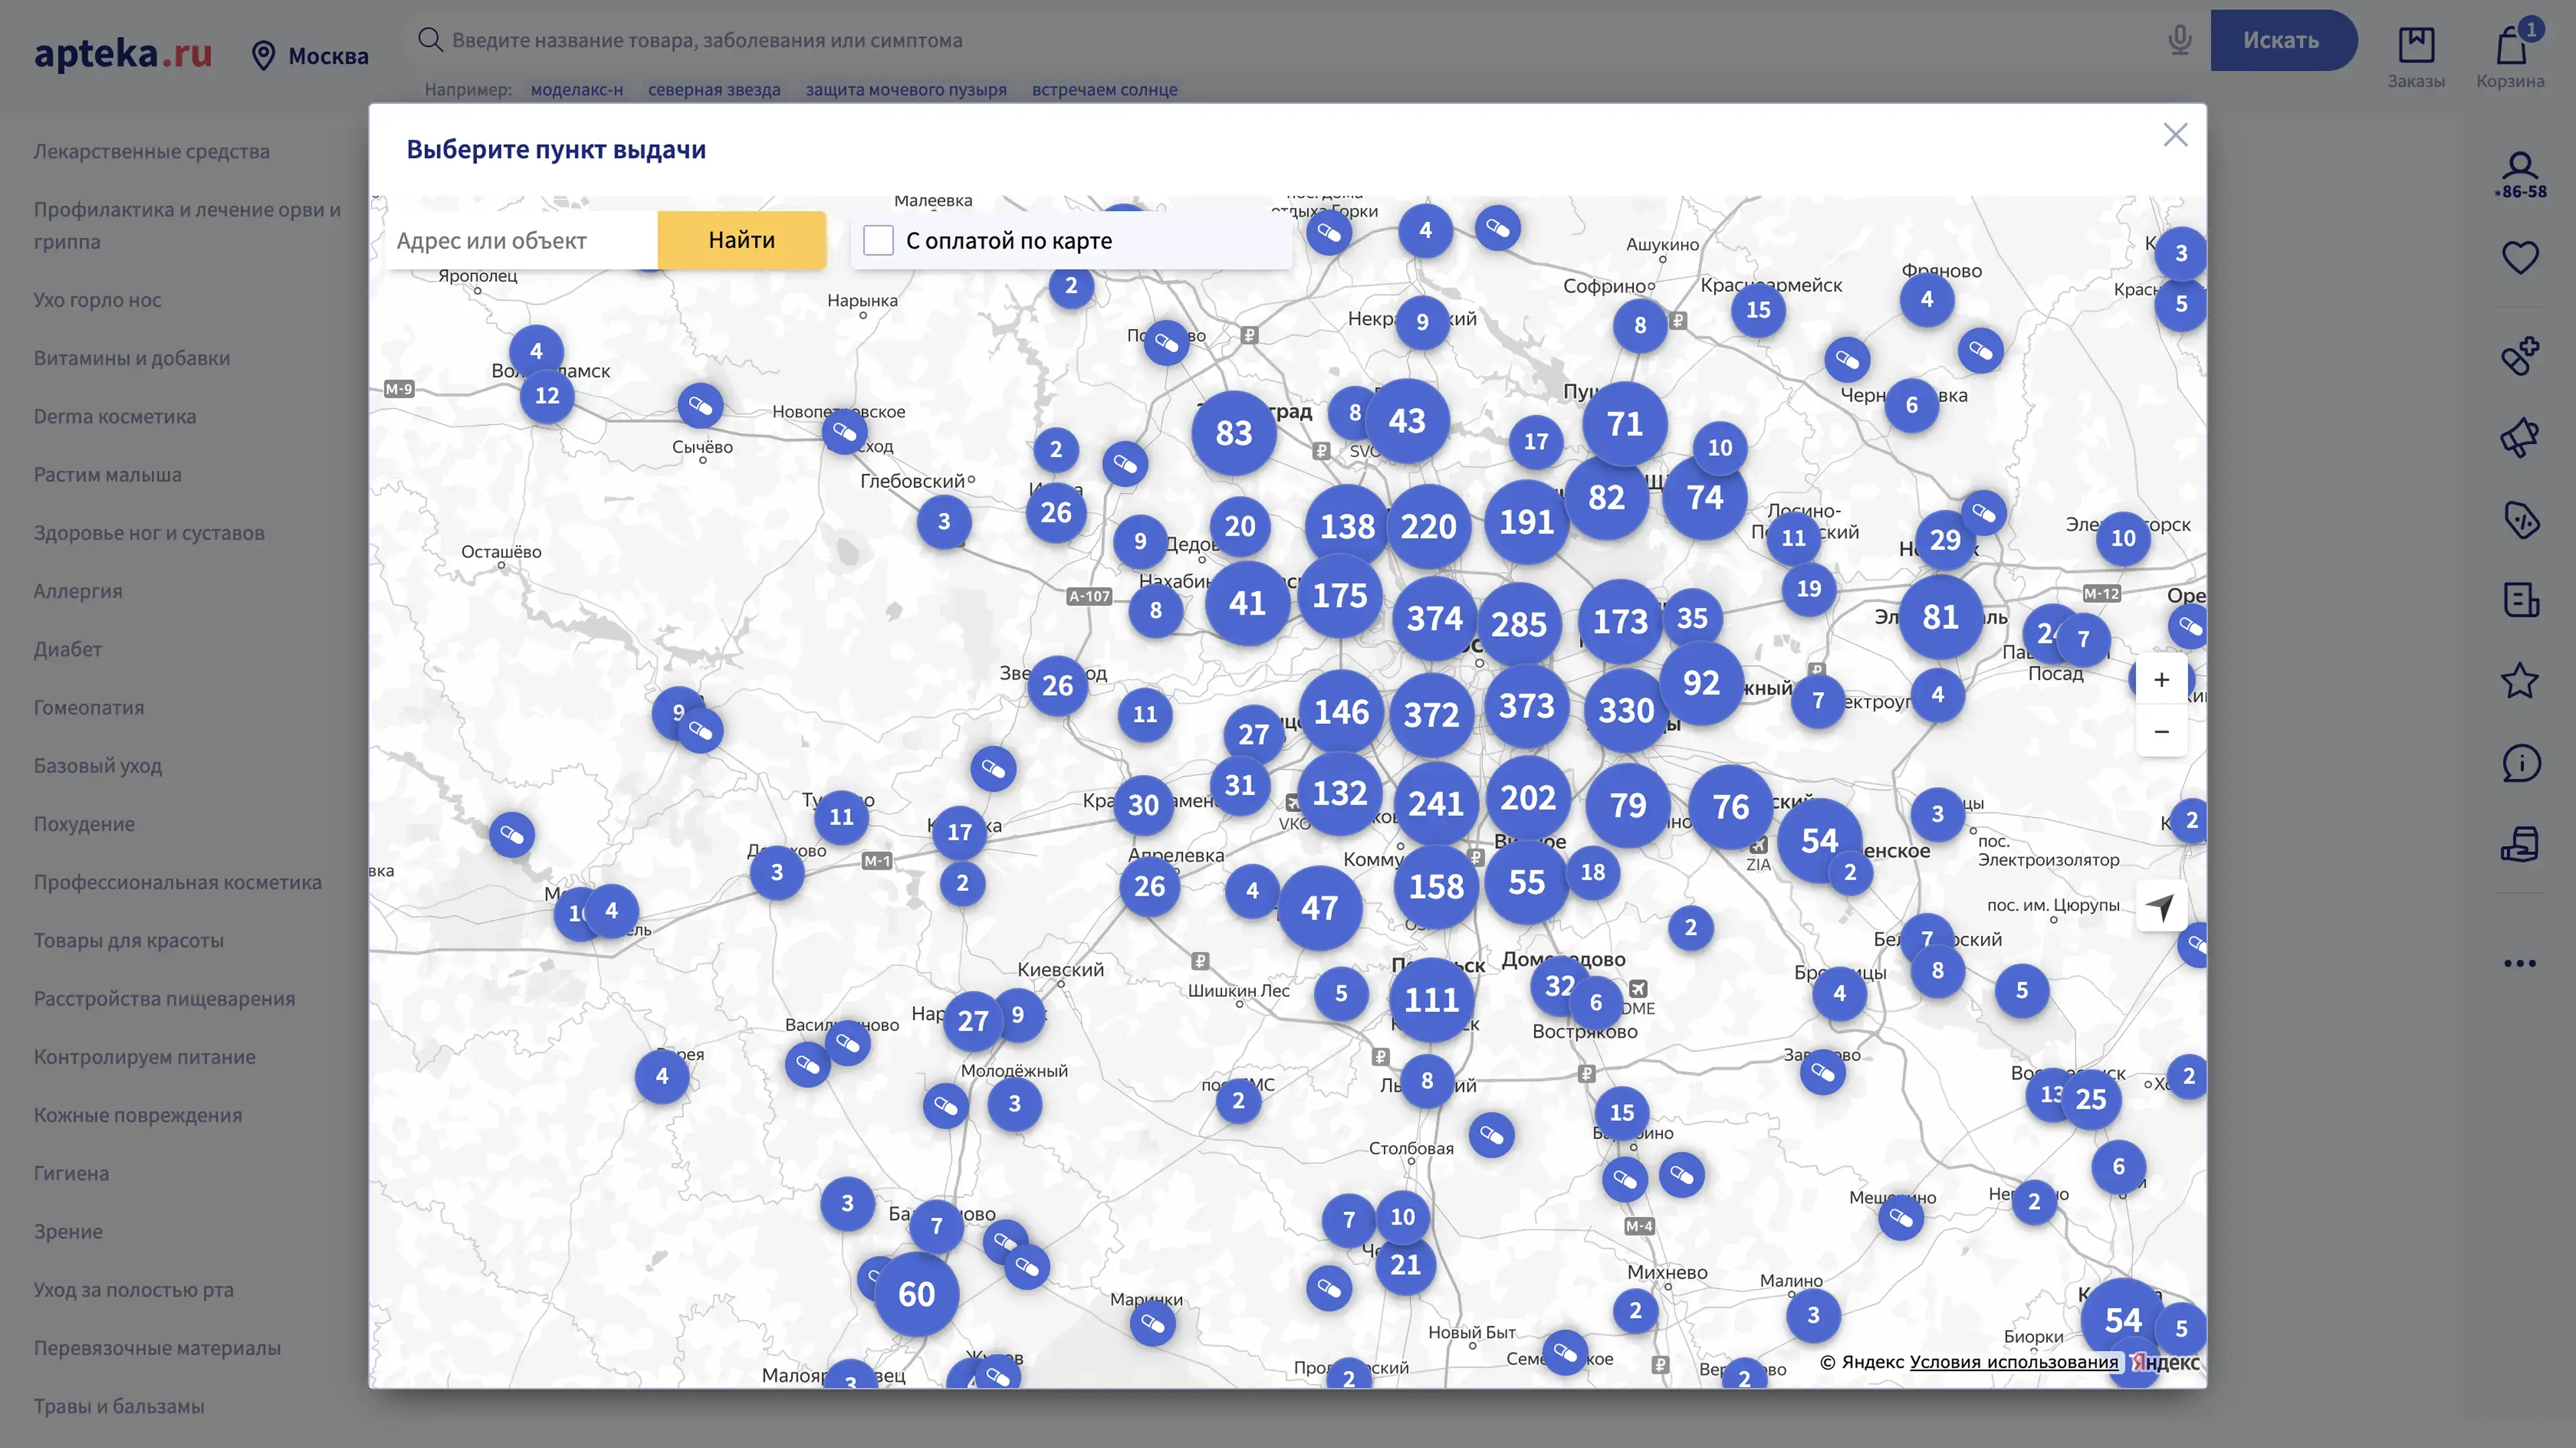Open the Корзина shopping cart
This screenshot has height=1448, width=2576.
(2510, 57)
